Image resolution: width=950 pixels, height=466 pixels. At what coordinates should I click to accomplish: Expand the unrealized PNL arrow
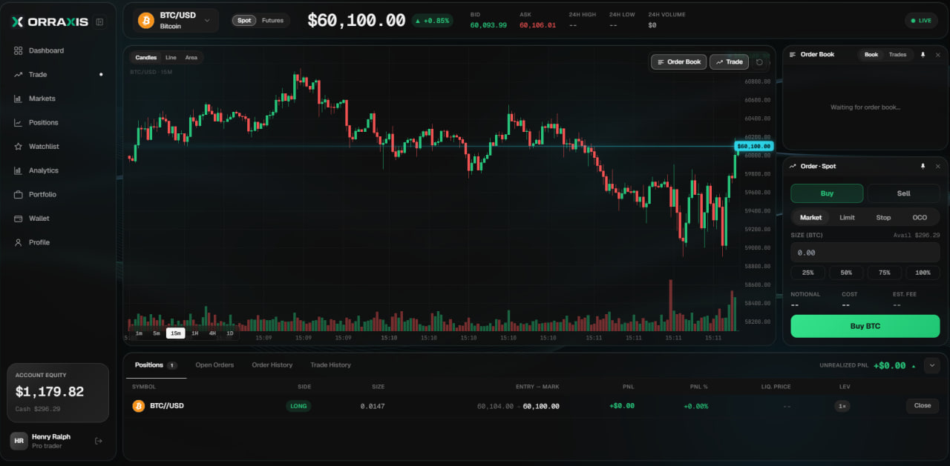pos(914,366)
